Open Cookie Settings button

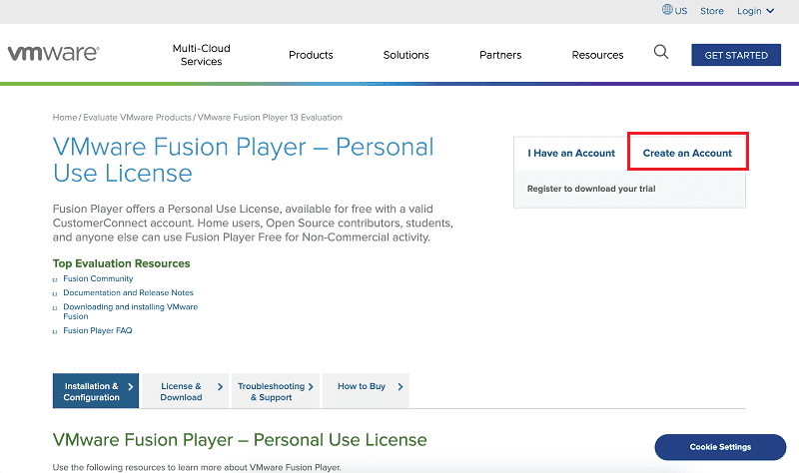click(x=720, y=447)
